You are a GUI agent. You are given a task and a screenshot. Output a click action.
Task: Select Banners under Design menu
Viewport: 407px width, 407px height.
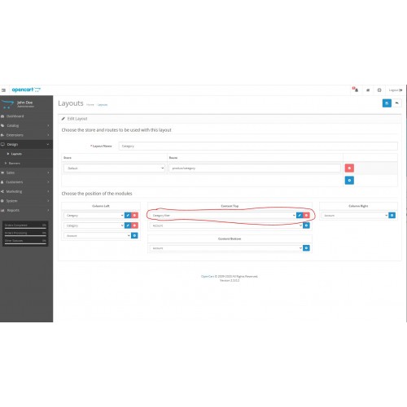click(x=15, y=163)
